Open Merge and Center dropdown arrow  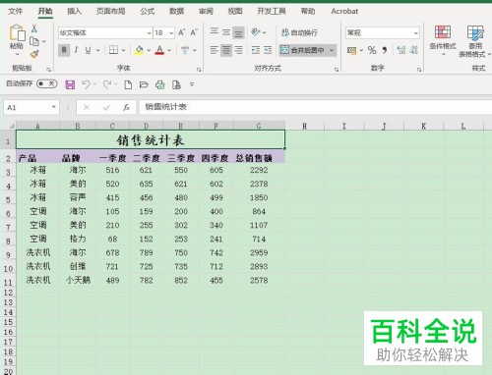[332, 50]
